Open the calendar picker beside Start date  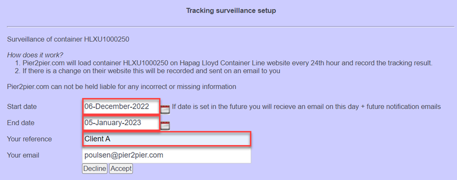pos(165,109)
